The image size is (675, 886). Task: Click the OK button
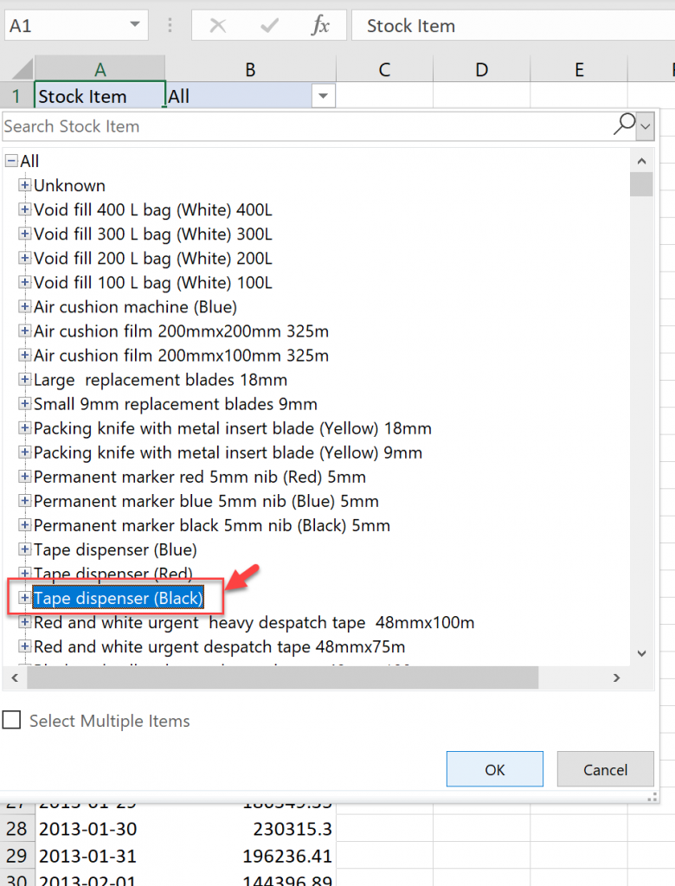point(494,769)
